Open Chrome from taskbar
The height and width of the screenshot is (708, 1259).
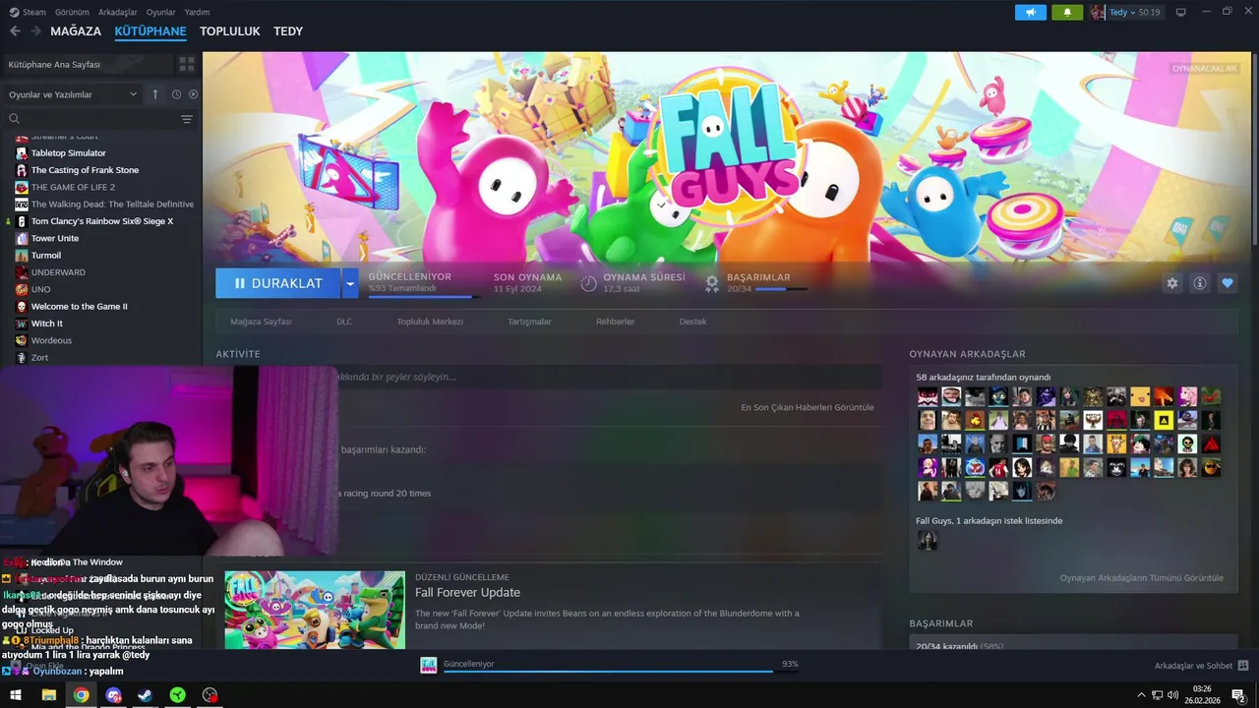81,695
